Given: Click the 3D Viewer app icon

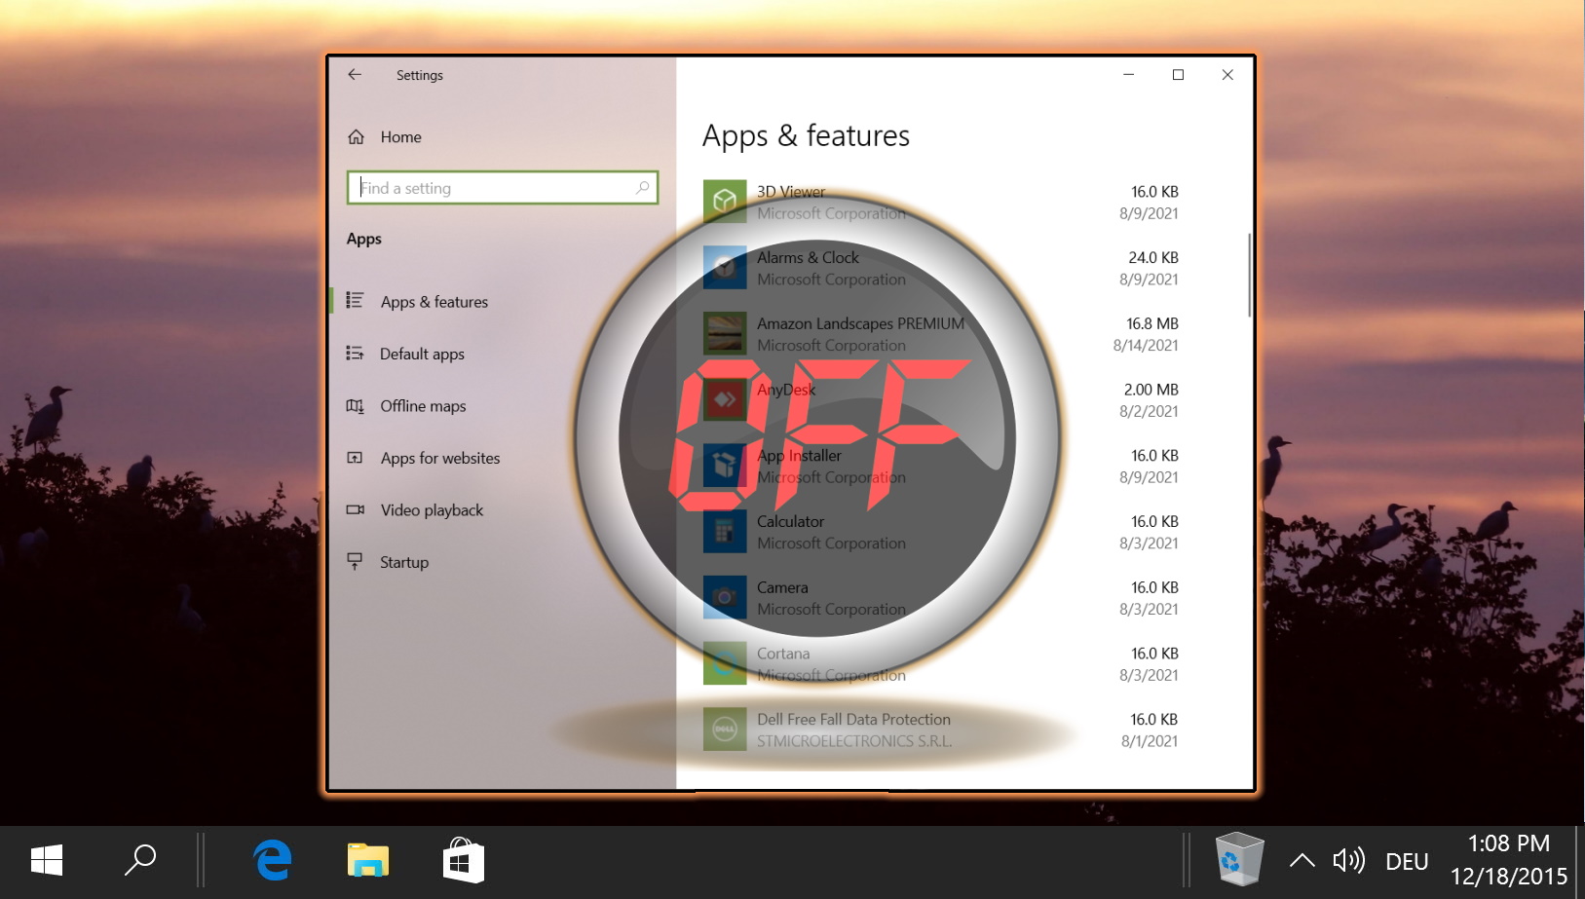Looking at the screenshot, I should pyautogui.click(x=725, y=202).
